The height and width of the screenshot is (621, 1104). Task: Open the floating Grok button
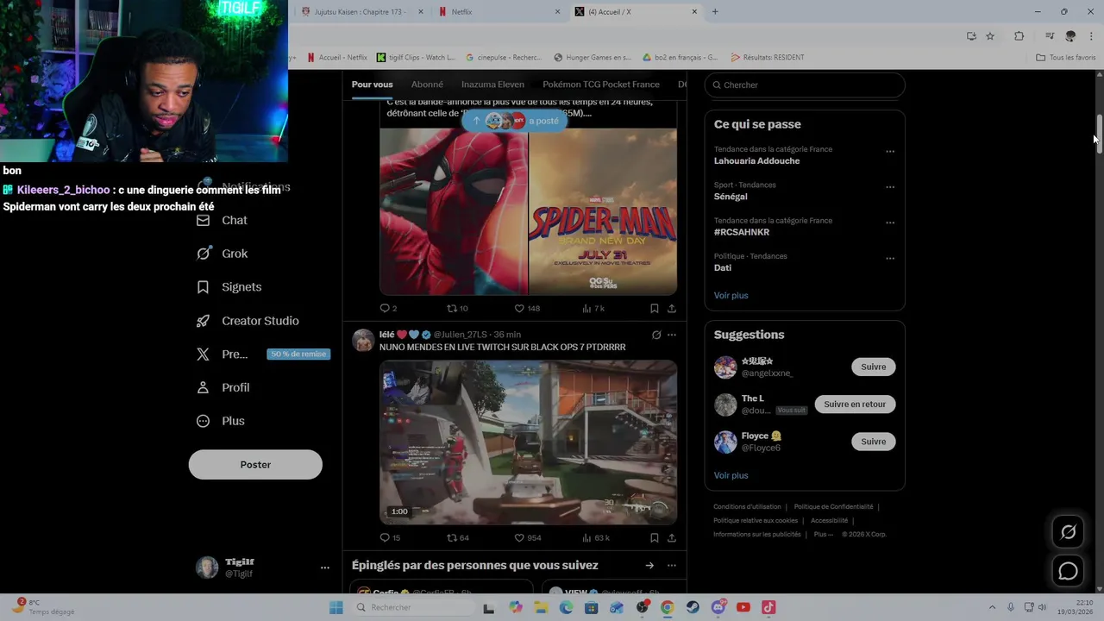1068,532
